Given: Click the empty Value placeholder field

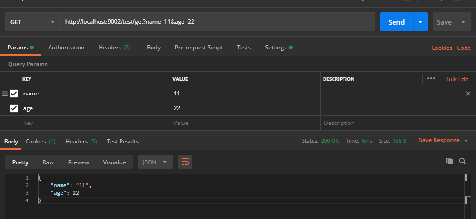Looking at the screenshot, I should point(245,123).
